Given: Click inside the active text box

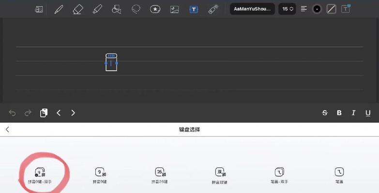Looking at the screenshot, I should (x=111, y=65).
